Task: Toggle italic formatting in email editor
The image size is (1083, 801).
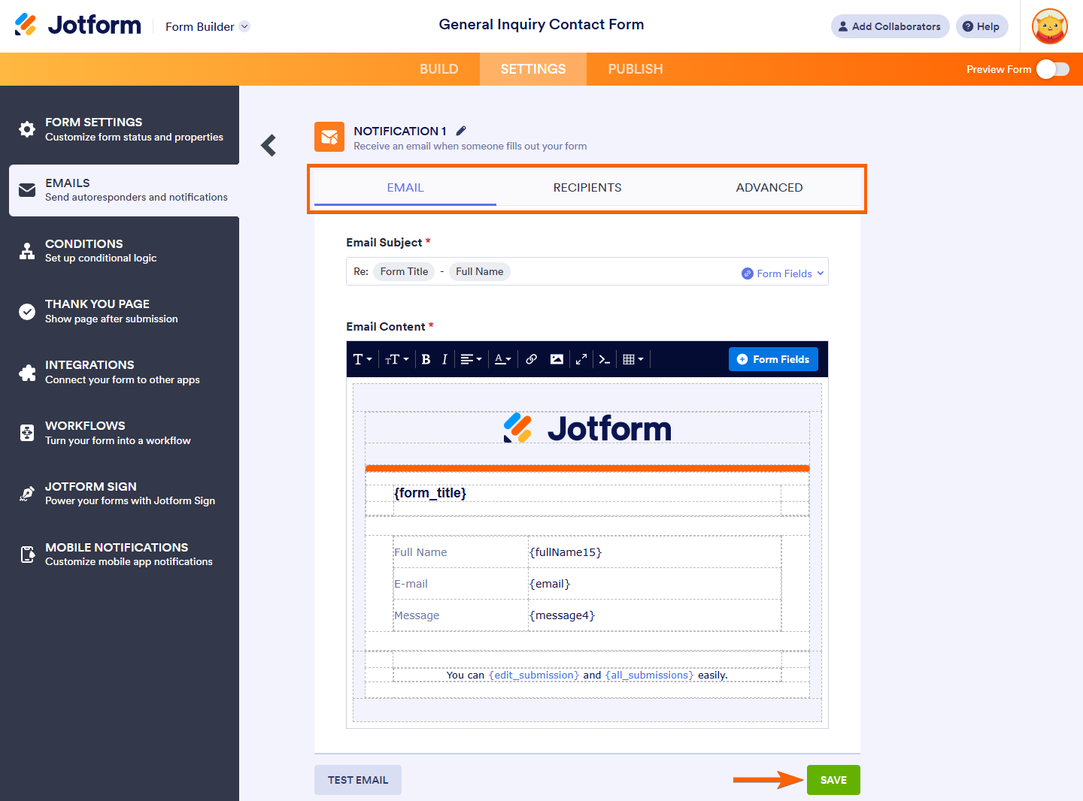Action: [444, 359]
